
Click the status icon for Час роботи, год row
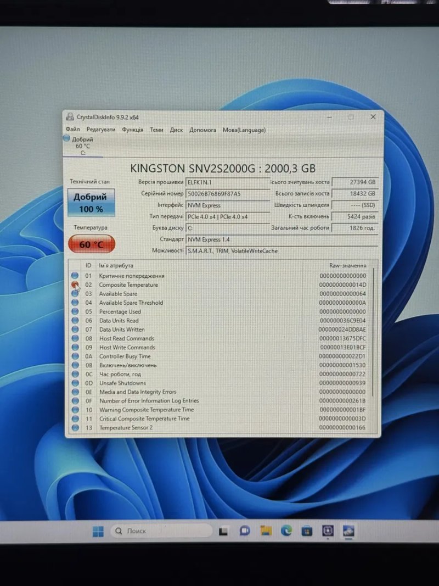[75, 374]
